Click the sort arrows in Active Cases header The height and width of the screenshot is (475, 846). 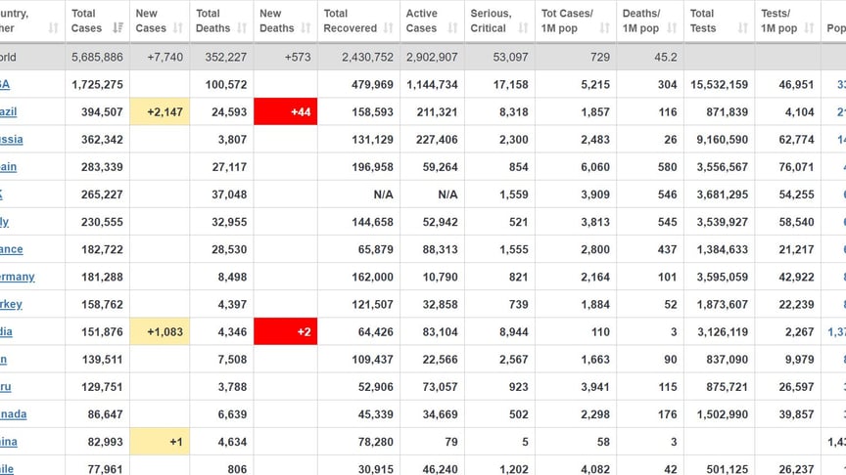coord(451,28)
